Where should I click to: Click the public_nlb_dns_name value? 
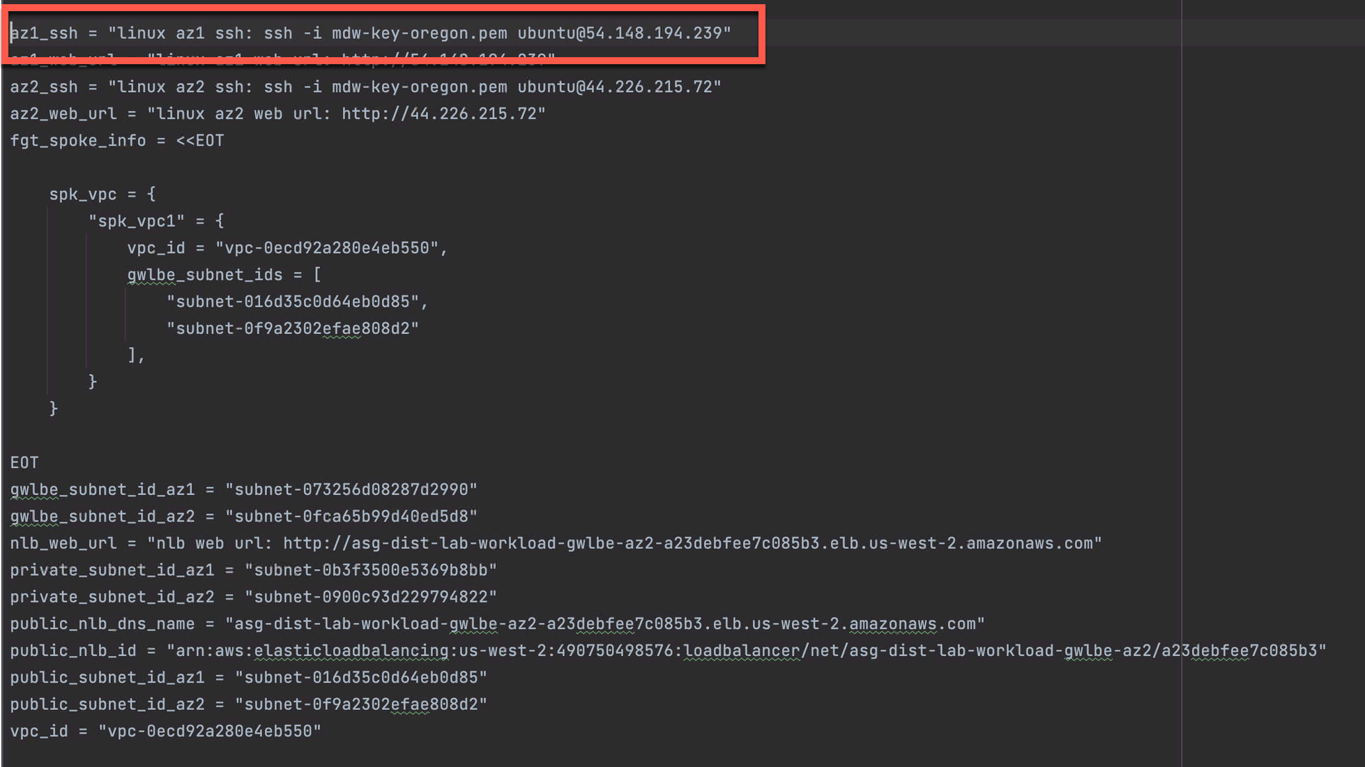(605, 623)
